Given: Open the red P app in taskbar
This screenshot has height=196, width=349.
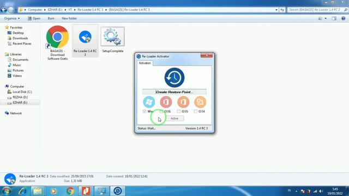Looking at the screenshot, I should click(x=86, y=191).
